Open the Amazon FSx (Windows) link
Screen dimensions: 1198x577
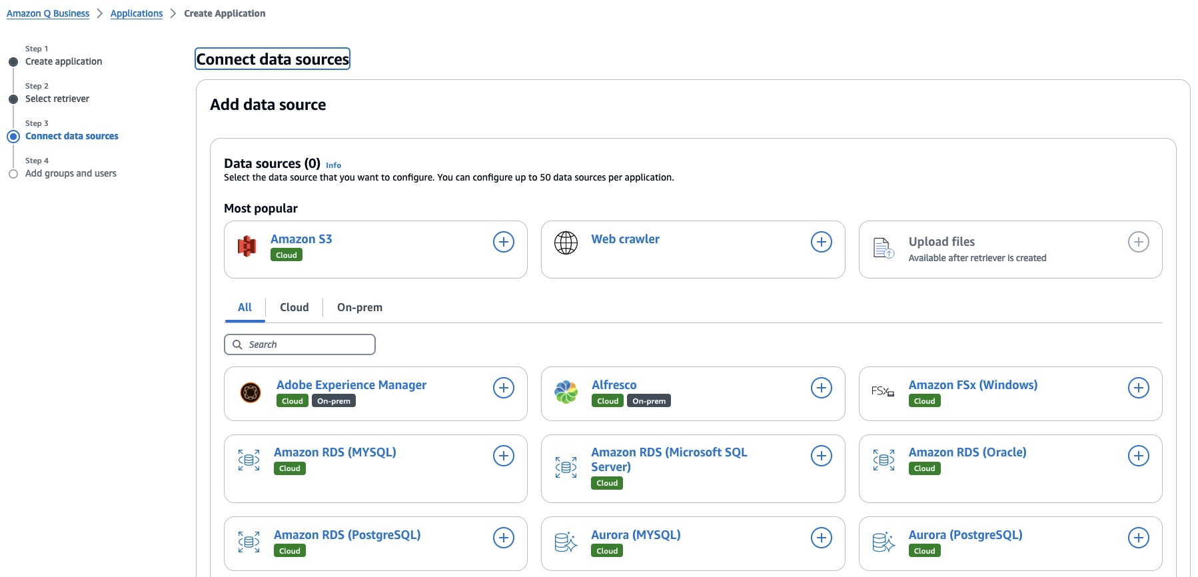[x=973, y=385]
